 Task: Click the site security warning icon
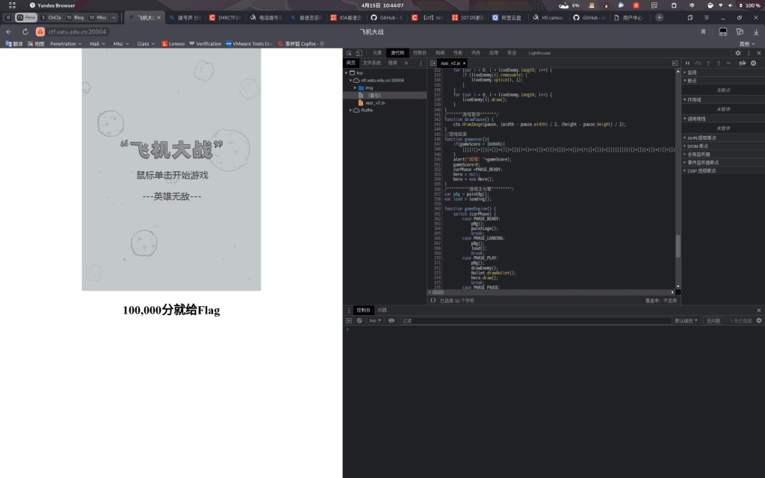click(x=40, y=31)
